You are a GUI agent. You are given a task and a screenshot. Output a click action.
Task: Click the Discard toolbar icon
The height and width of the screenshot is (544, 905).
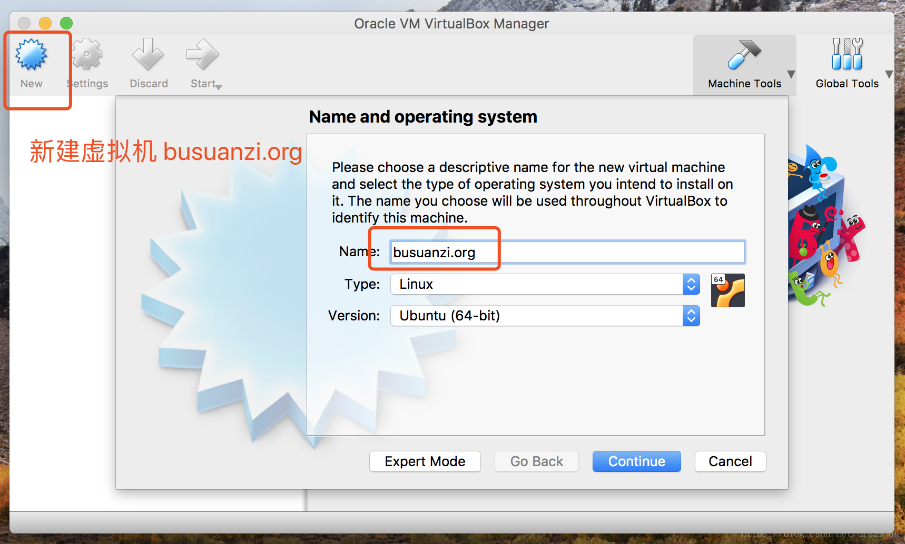point(148,54)
